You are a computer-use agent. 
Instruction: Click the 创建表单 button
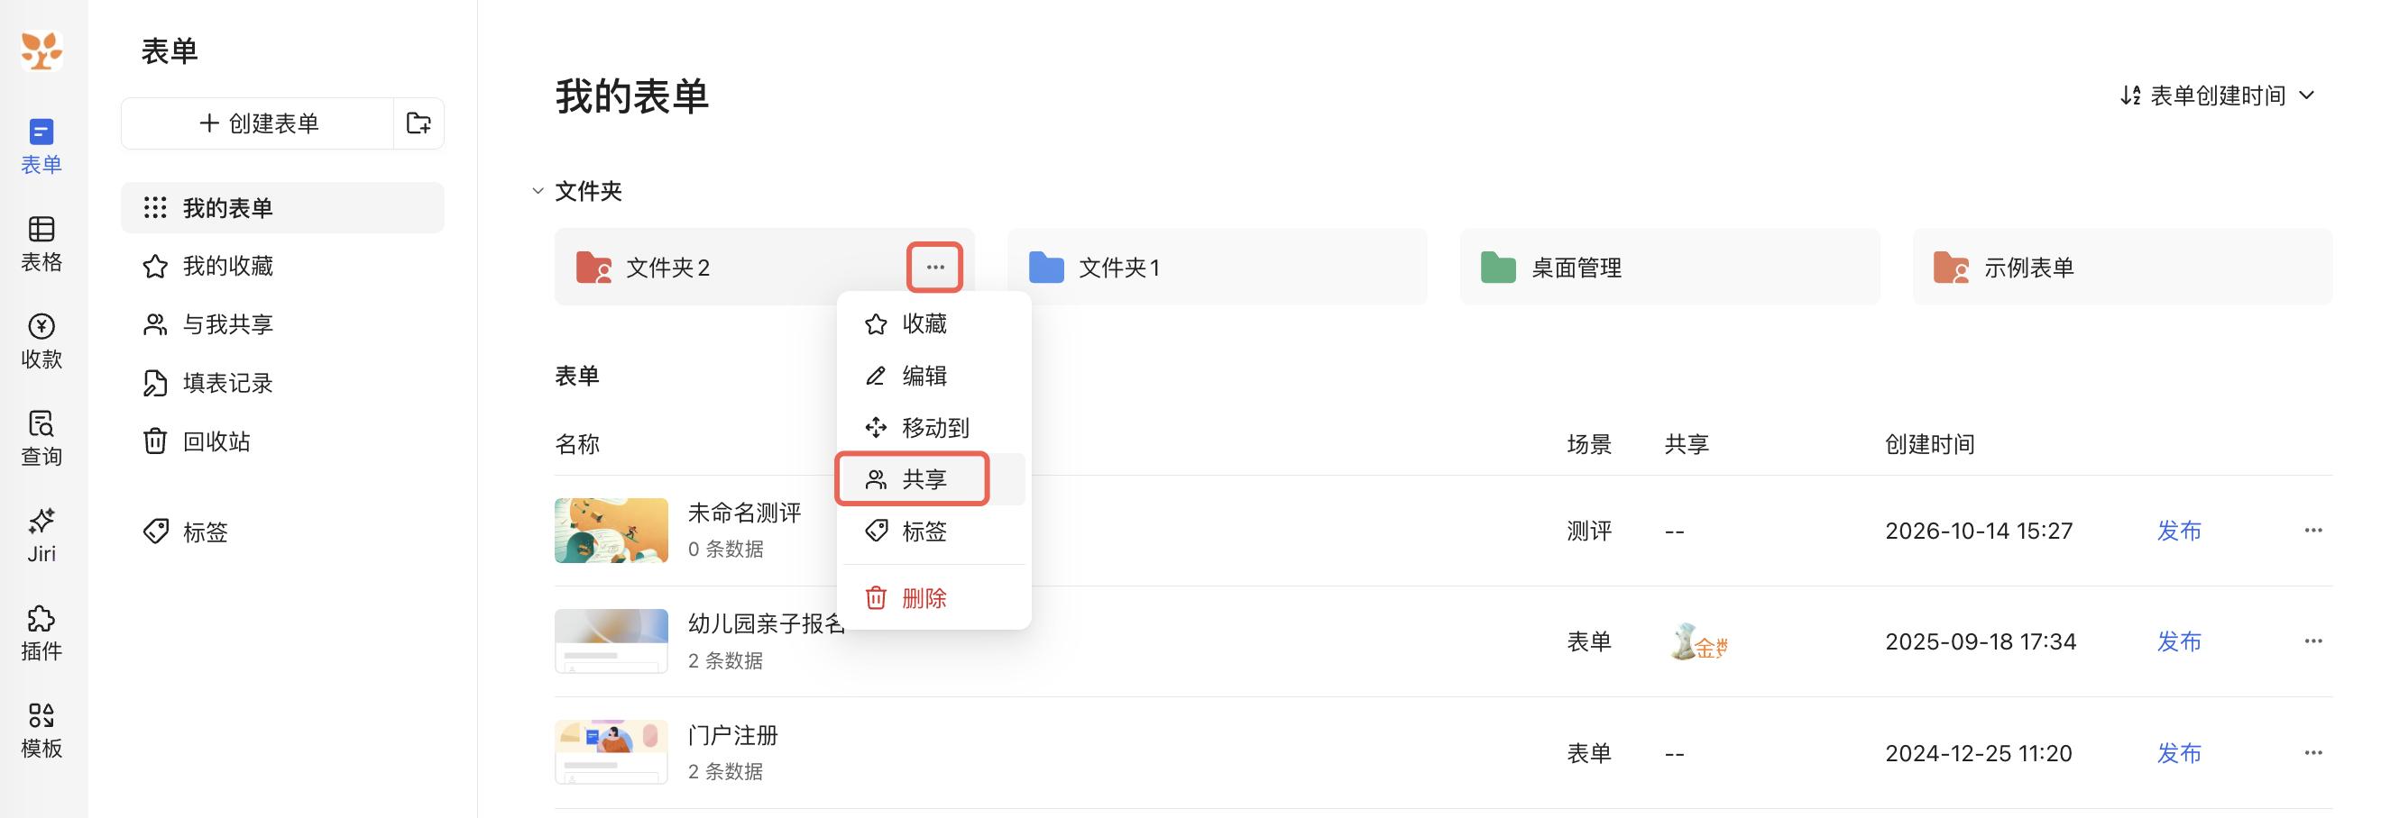258,123
